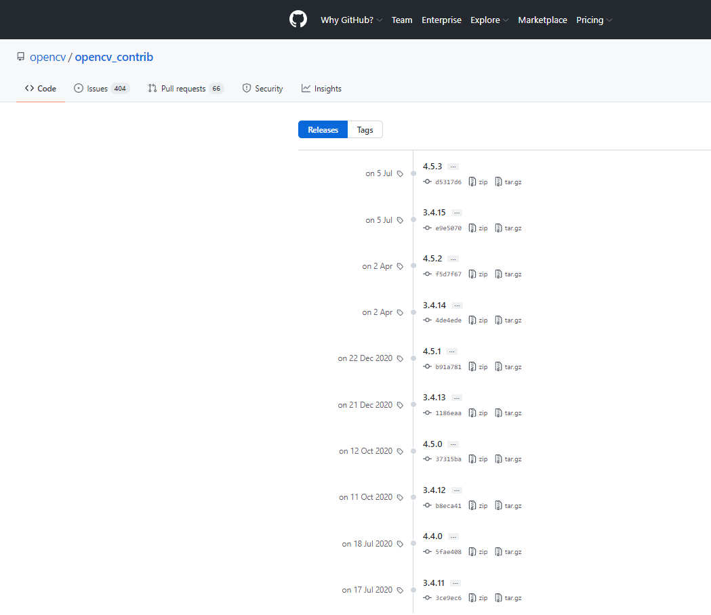Select the Tags button
The width and height of the screenshot is (711, 615).
pos(365,129)
